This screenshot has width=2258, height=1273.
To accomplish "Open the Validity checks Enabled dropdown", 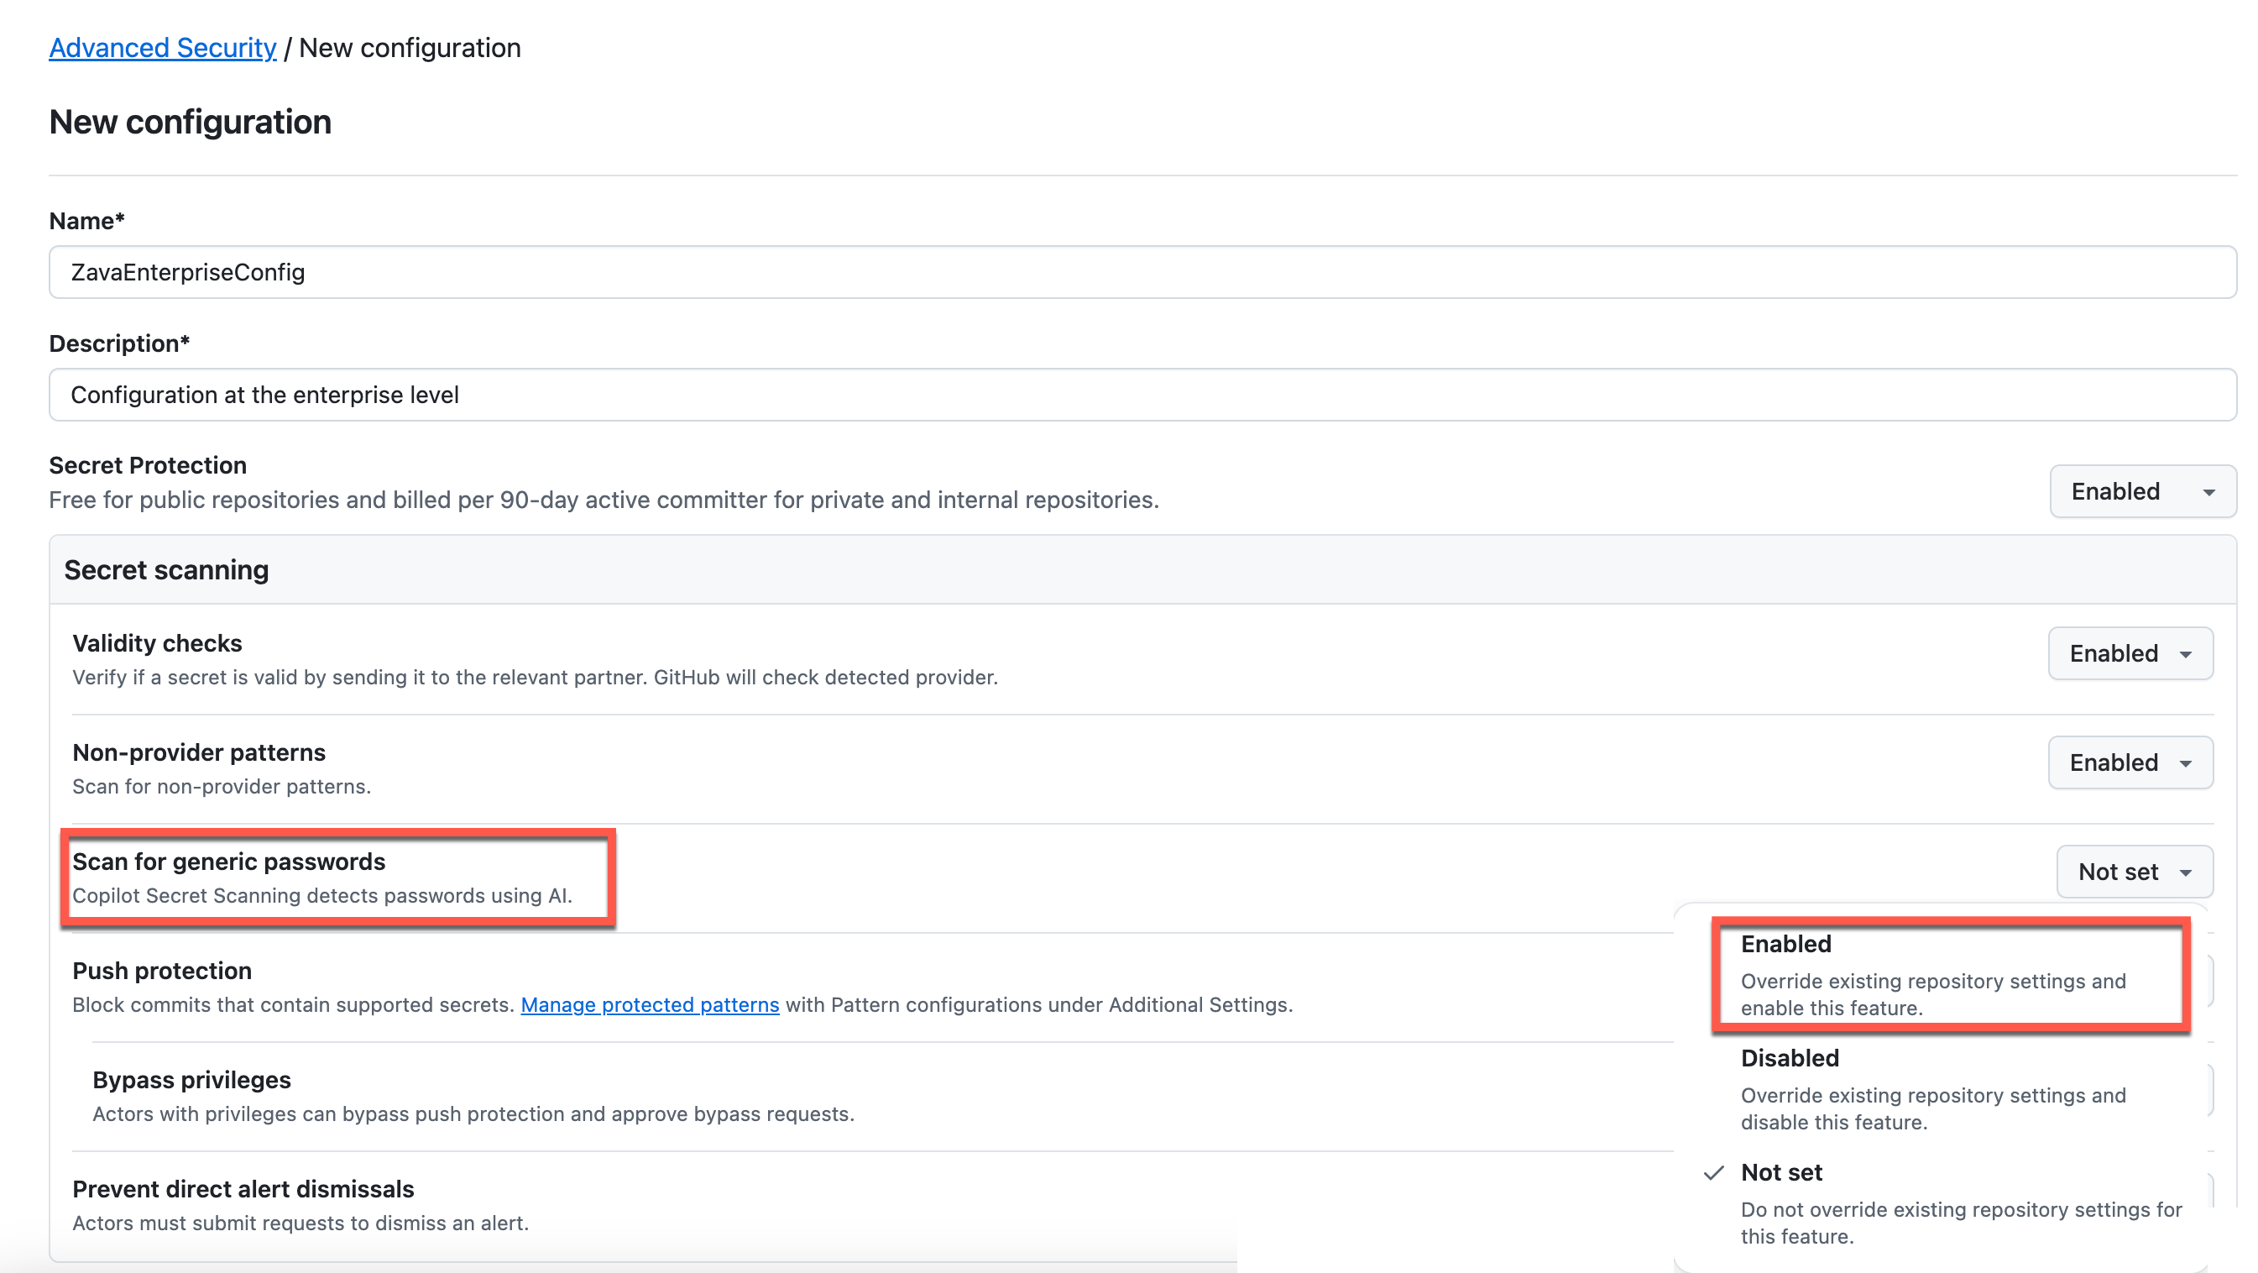I will 2129,653.
